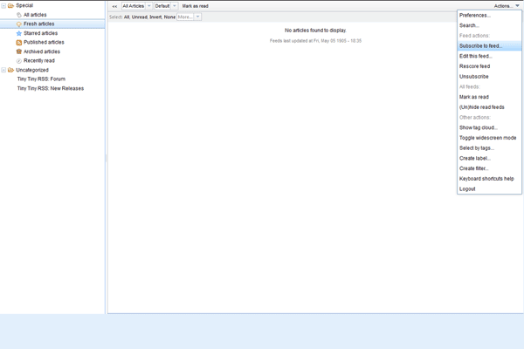Choose Subscribe to feed from menu
This screenshot has height=349, width=524.
480,45
